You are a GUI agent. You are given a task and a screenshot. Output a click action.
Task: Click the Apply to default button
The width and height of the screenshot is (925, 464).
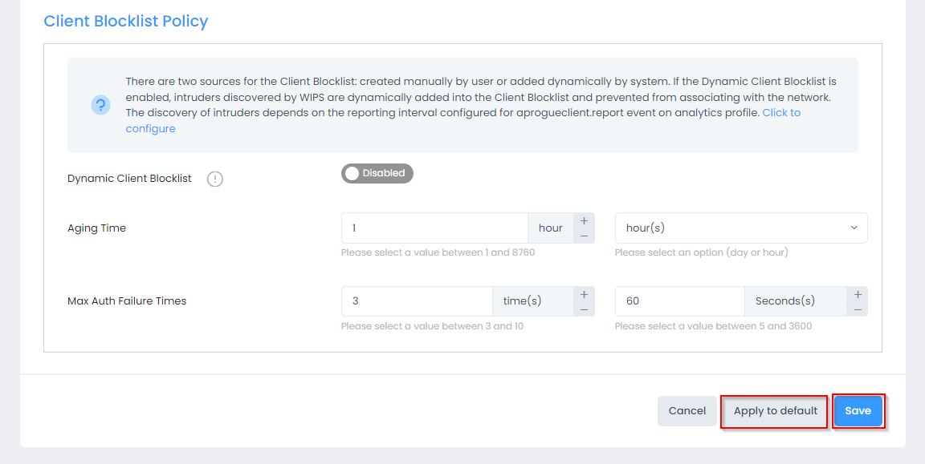(x=775, y=411)
